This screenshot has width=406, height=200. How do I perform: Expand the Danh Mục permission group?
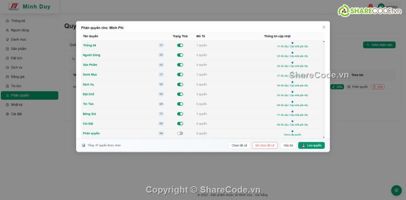[90, 75]
